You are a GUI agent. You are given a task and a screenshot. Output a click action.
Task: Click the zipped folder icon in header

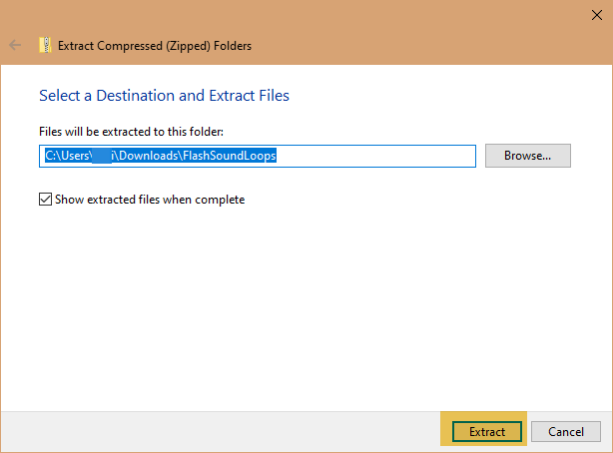[45, 45]
